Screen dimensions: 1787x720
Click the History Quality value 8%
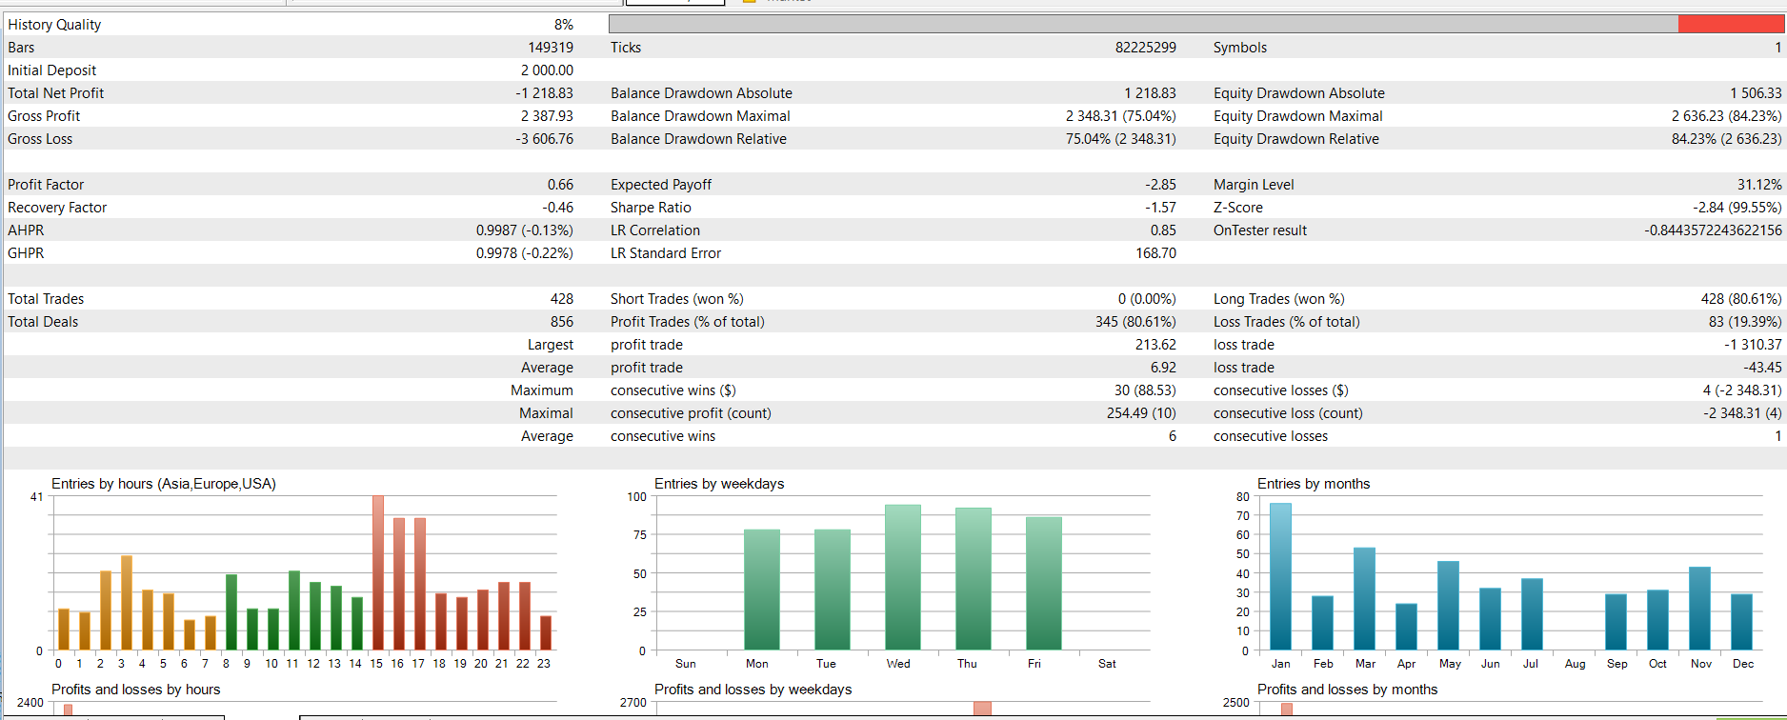[x=564, y=25]
